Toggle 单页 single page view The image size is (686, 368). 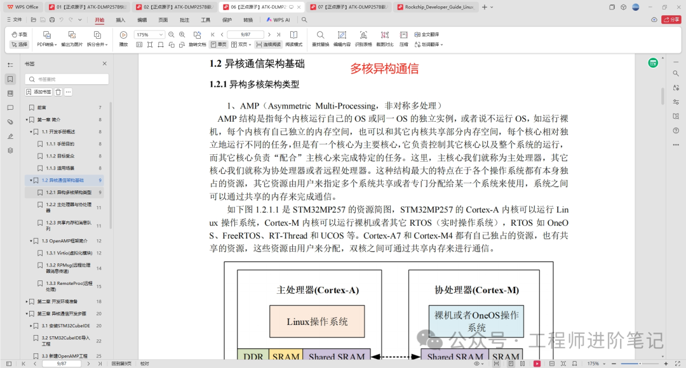[219, 44]
